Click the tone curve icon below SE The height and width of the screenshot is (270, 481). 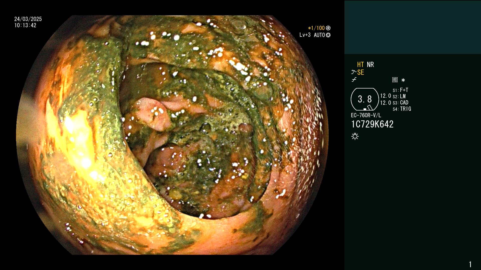coord(354,80)
